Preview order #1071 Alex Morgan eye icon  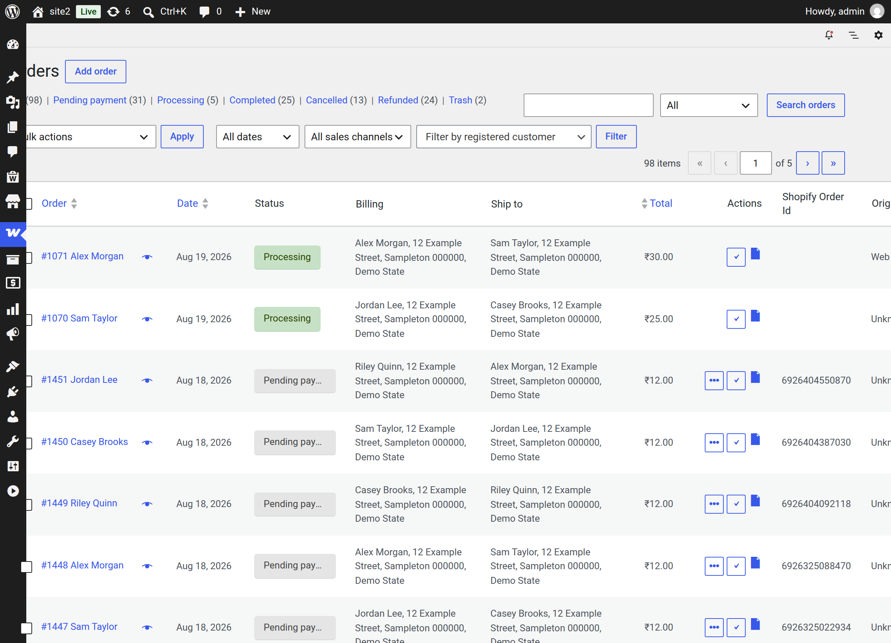pos(147,257)
